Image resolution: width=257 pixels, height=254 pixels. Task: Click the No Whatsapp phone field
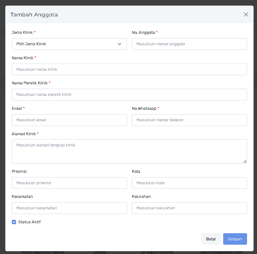pyautogui.click(x=189, y=120)
